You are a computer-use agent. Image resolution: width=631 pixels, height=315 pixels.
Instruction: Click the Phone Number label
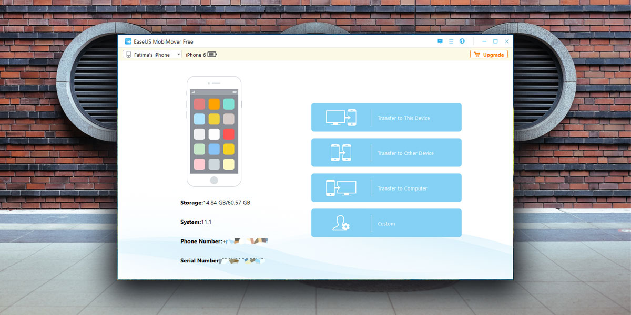coord(201,241)
